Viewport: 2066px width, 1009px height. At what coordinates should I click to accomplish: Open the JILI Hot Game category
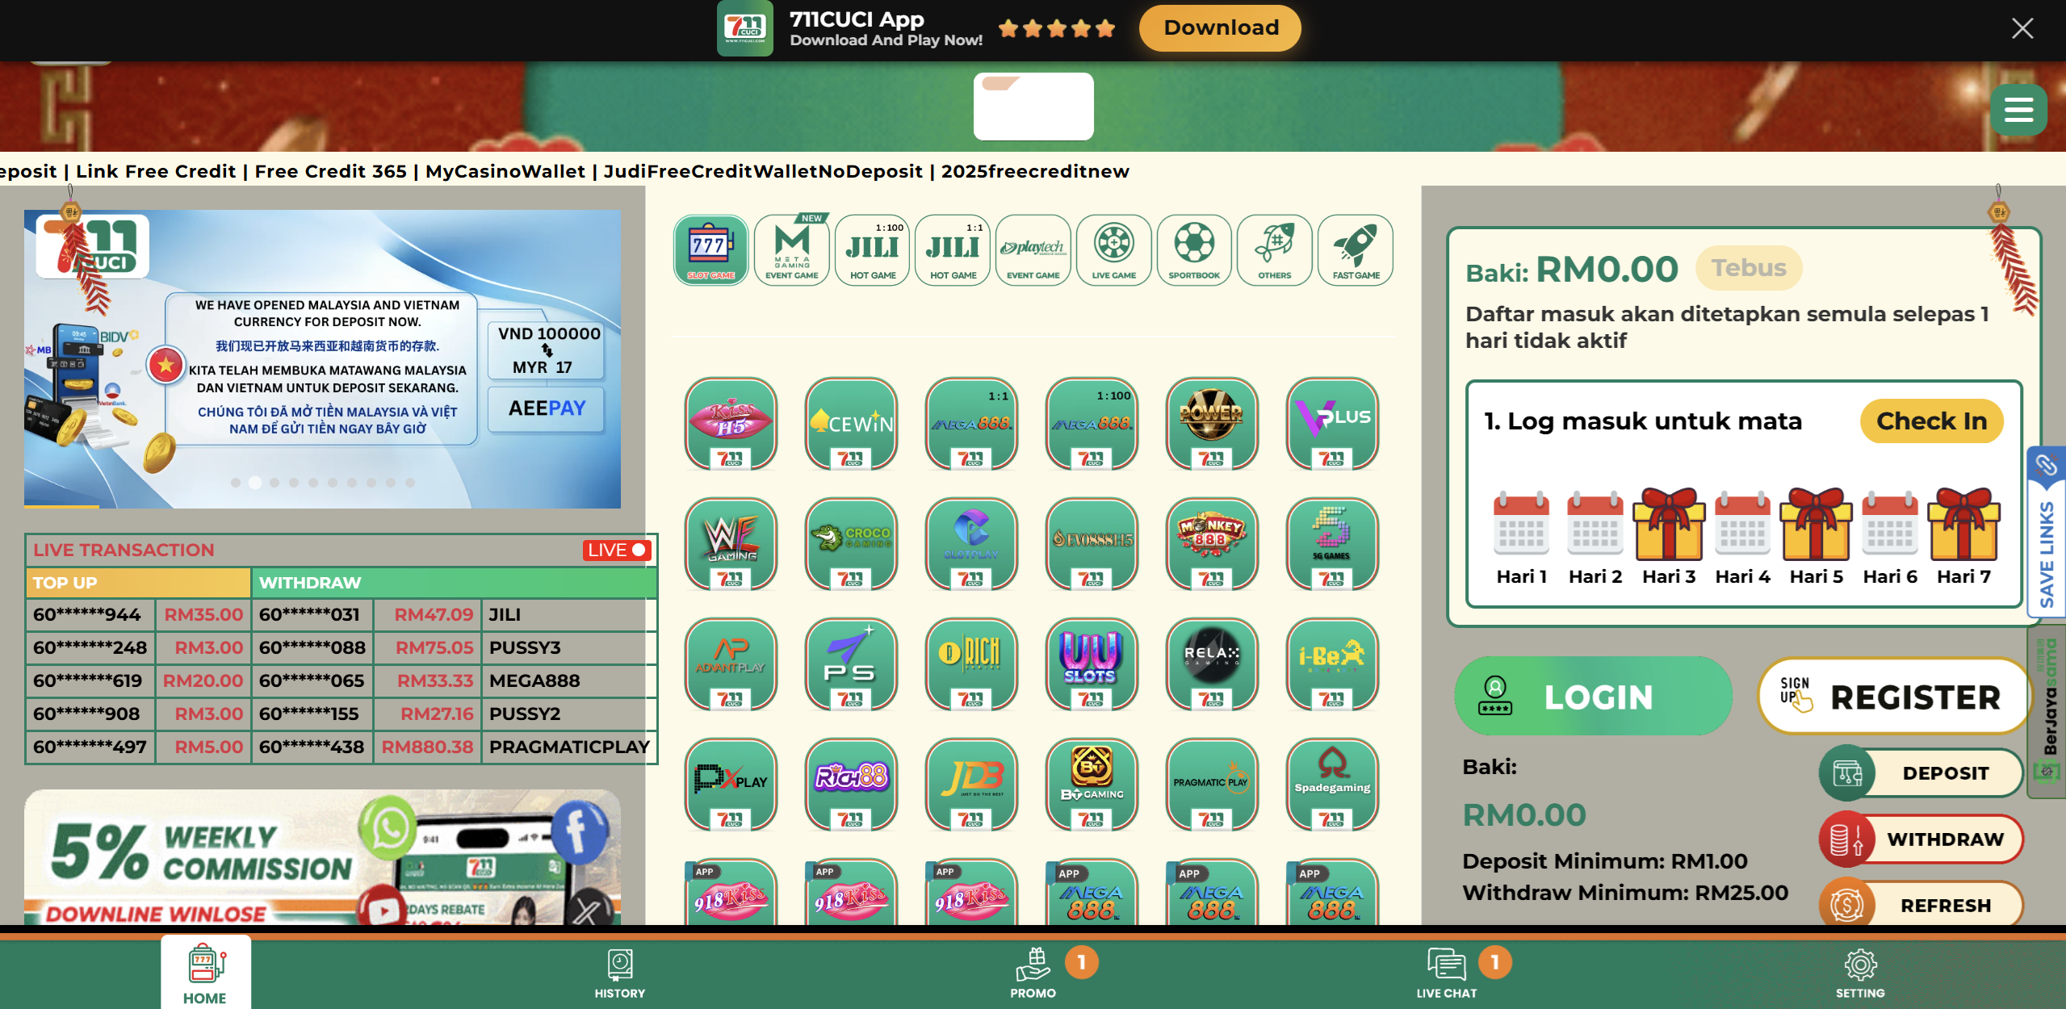click(872, 250)
